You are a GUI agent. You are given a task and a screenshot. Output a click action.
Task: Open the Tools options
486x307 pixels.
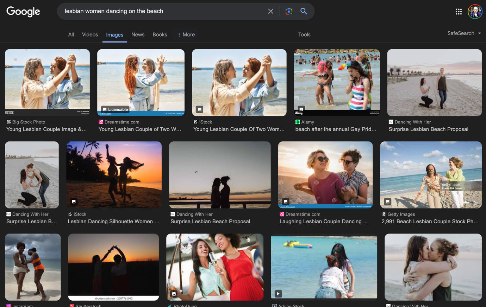coord(304,34)
